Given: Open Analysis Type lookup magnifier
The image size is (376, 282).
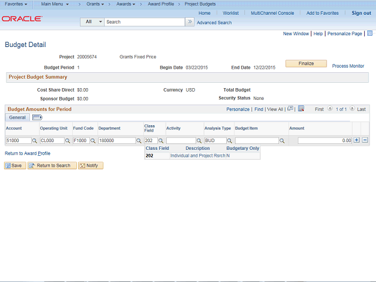Looking at the screenshot, I should pos(230,141).
